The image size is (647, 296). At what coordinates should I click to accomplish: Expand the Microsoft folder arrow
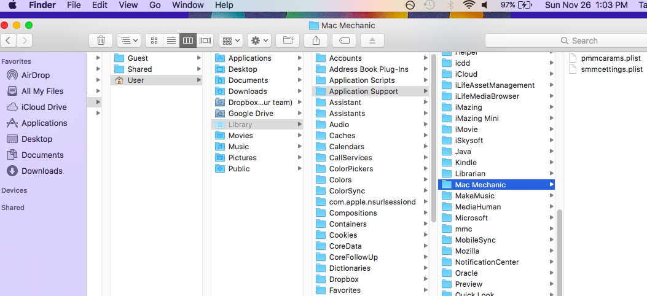pos(552,217)
